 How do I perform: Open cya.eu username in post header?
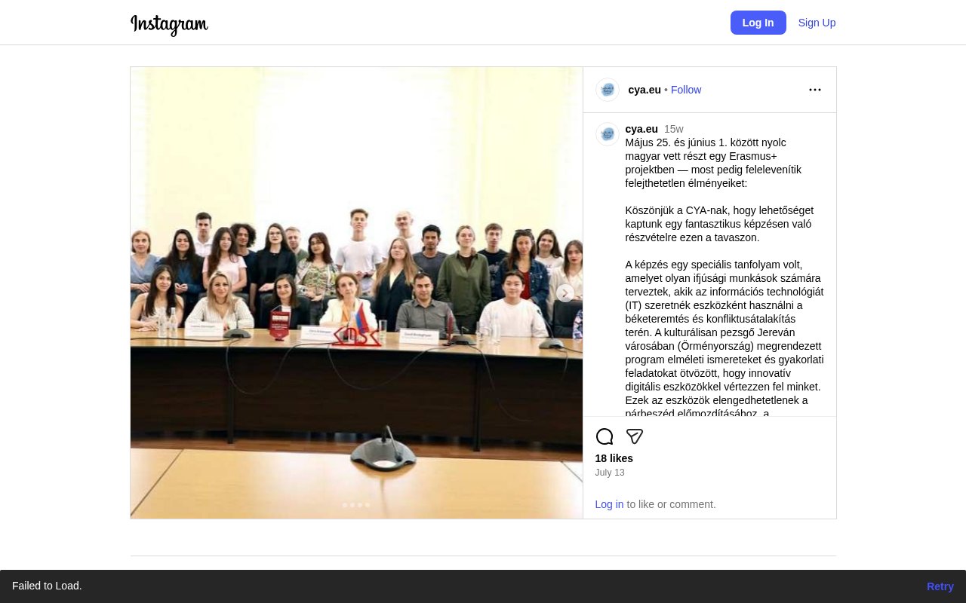(645, 90)
